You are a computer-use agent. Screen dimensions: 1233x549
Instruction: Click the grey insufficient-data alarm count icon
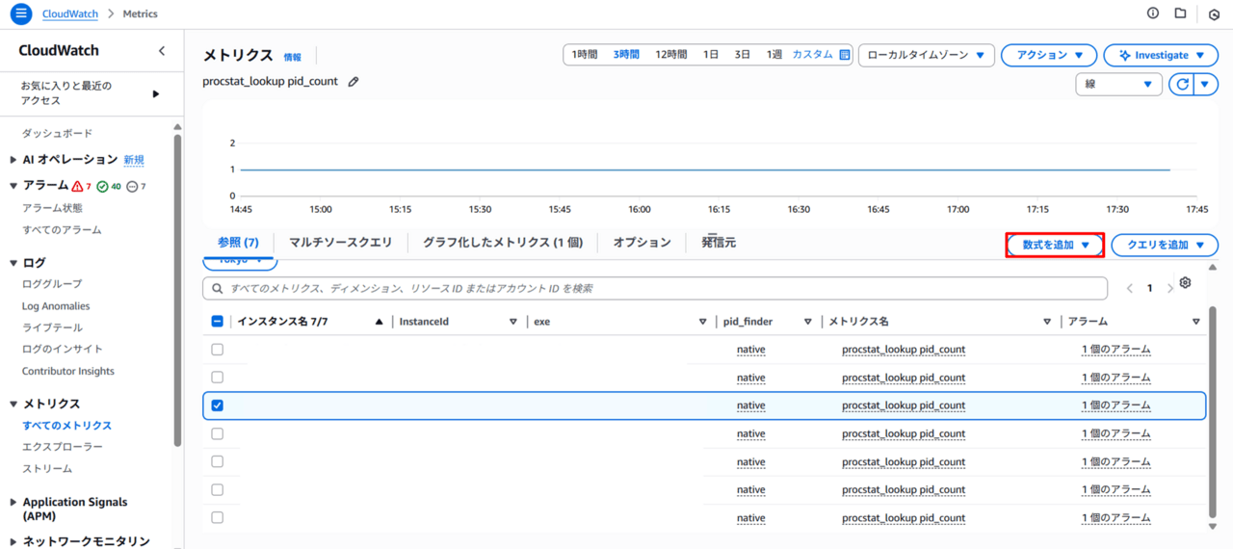click(132, 186)
